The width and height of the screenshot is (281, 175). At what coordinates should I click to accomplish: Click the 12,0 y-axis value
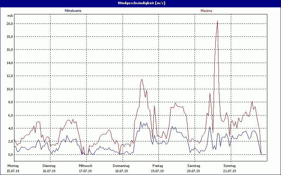click(x=9, y=76)
